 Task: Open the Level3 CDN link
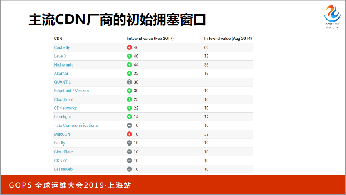(x=60, y=56)
